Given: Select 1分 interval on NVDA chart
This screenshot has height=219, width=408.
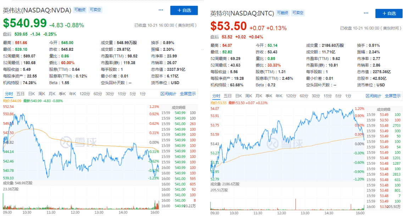Looking at the screenshot, I should click(142, 94).
